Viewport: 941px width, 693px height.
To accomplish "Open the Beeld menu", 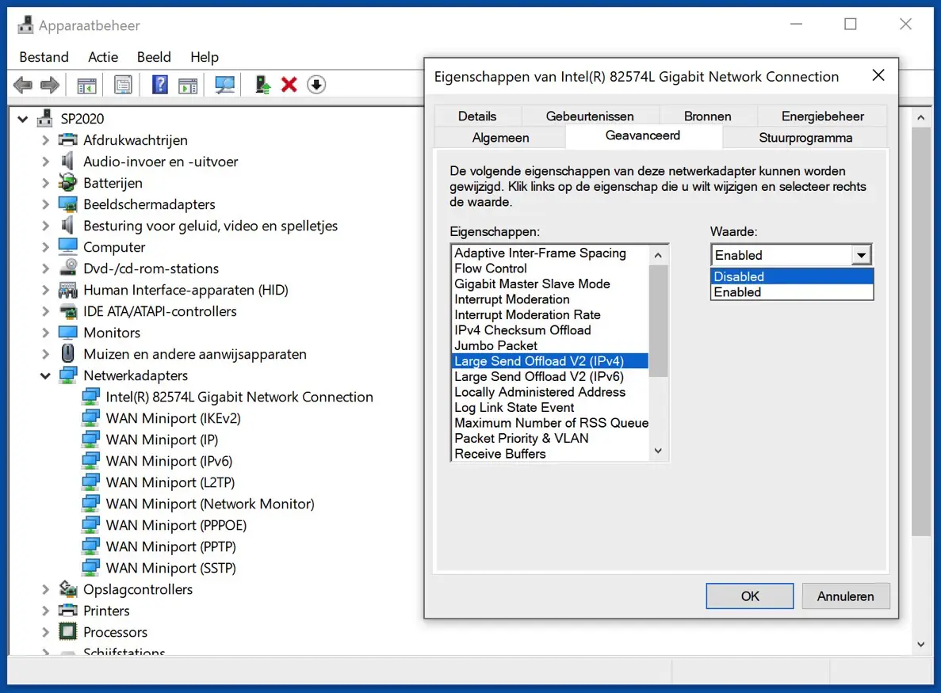I will (x=154, y=57).
